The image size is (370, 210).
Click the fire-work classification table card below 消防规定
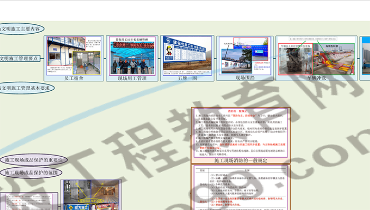point(240,187)
